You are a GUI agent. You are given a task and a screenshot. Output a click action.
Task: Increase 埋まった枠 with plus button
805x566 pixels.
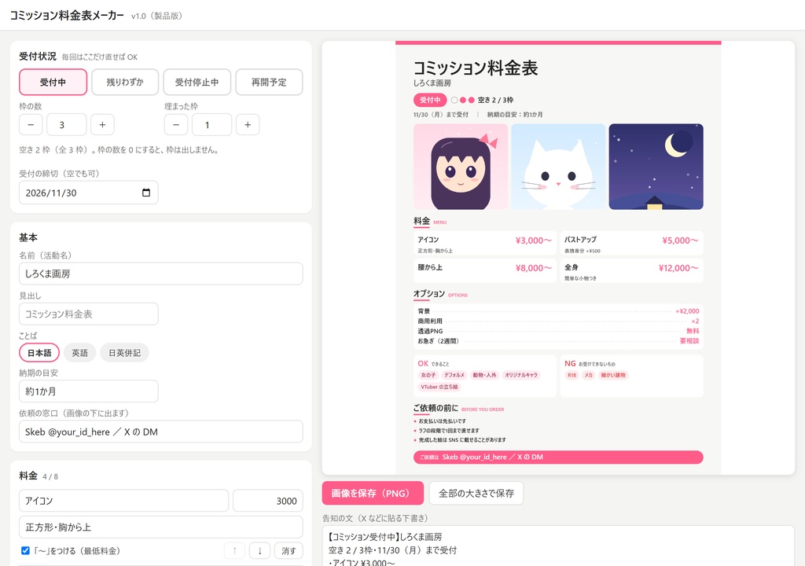tap(248, 125)
